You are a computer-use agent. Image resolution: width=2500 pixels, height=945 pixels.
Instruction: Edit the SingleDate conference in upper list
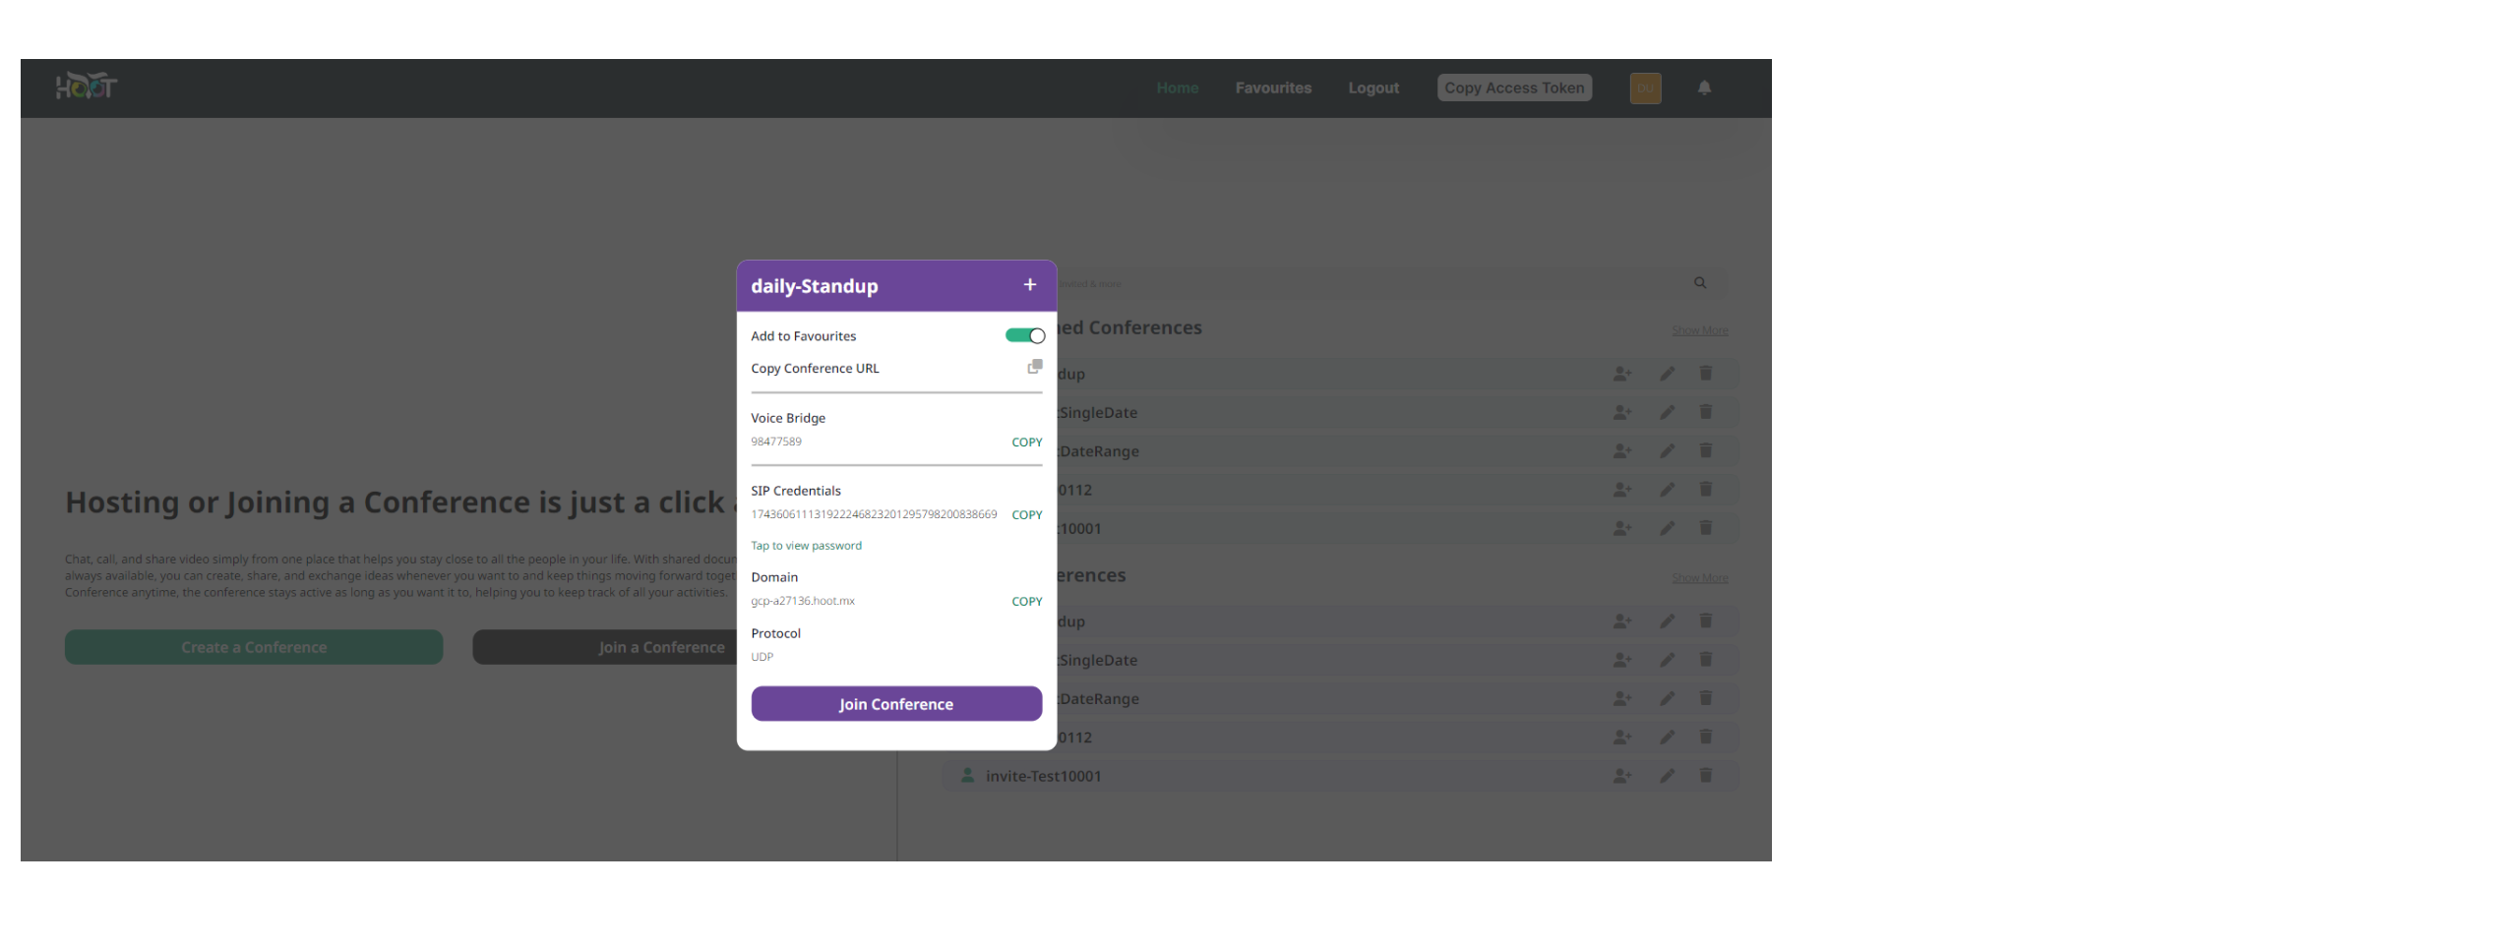pyautogui.click(x=1667, y=413)
